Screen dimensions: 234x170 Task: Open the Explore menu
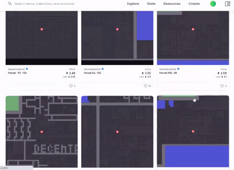tap(133, 4)
